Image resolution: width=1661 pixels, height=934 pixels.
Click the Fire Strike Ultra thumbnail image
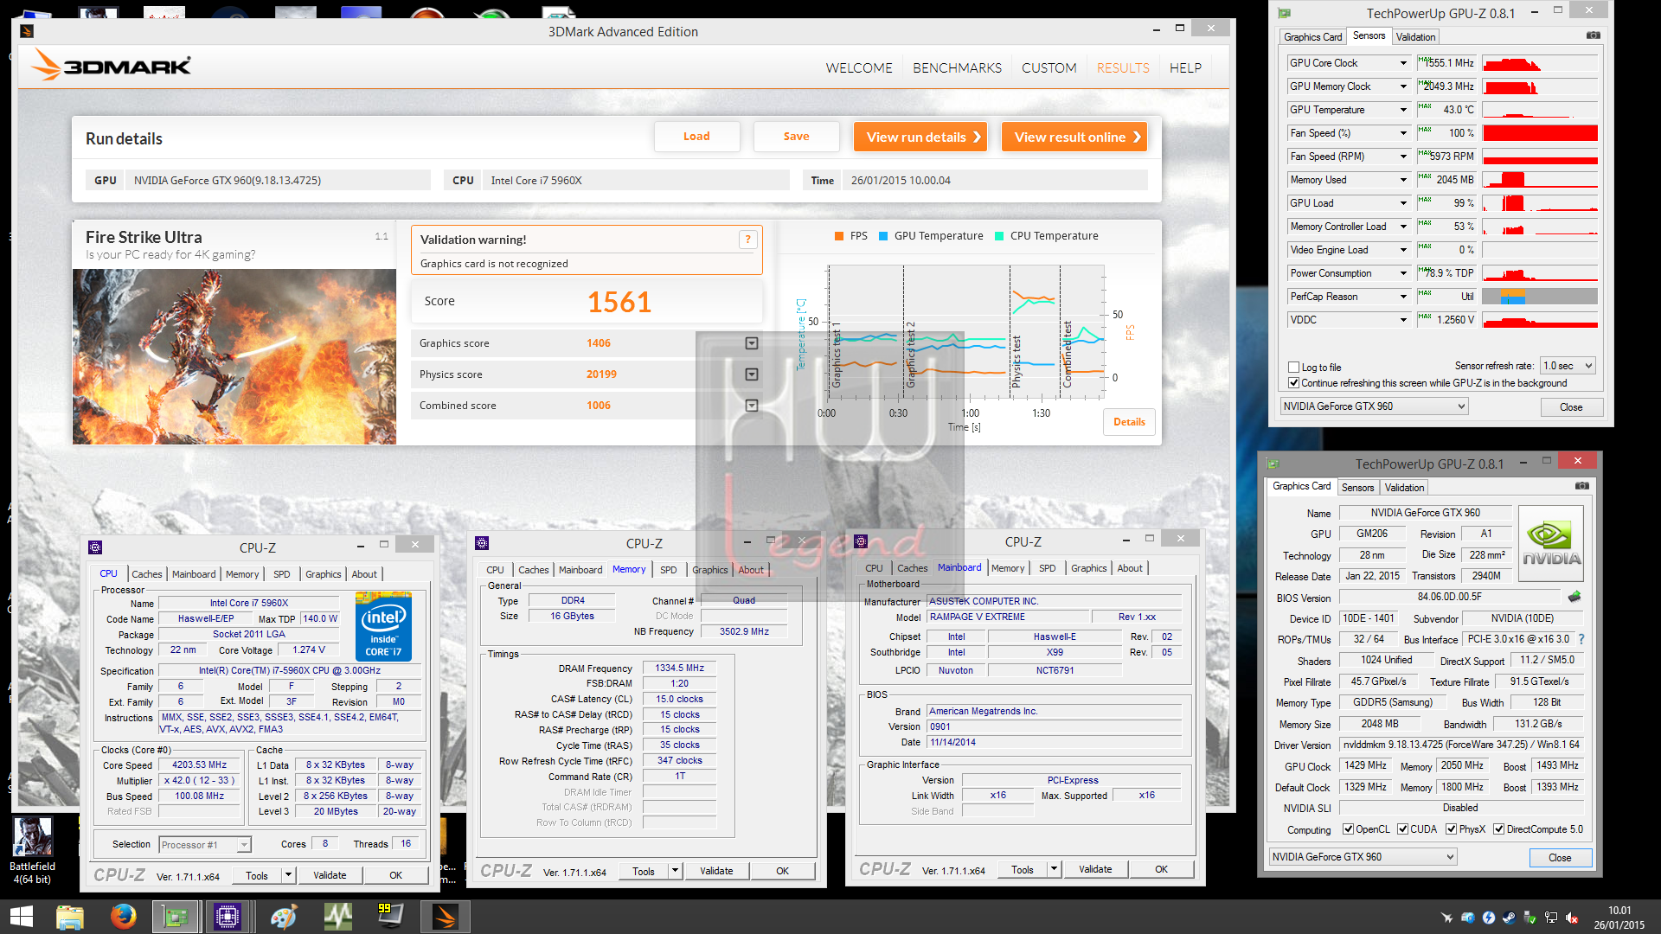(x=234, y=356)
